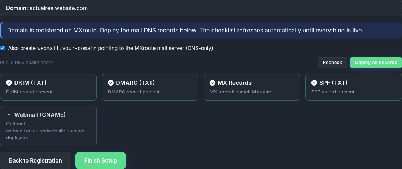Click the 'DMARC record present' text
Image resolution: width=402 pixels, height=169 pixels.
134,92
